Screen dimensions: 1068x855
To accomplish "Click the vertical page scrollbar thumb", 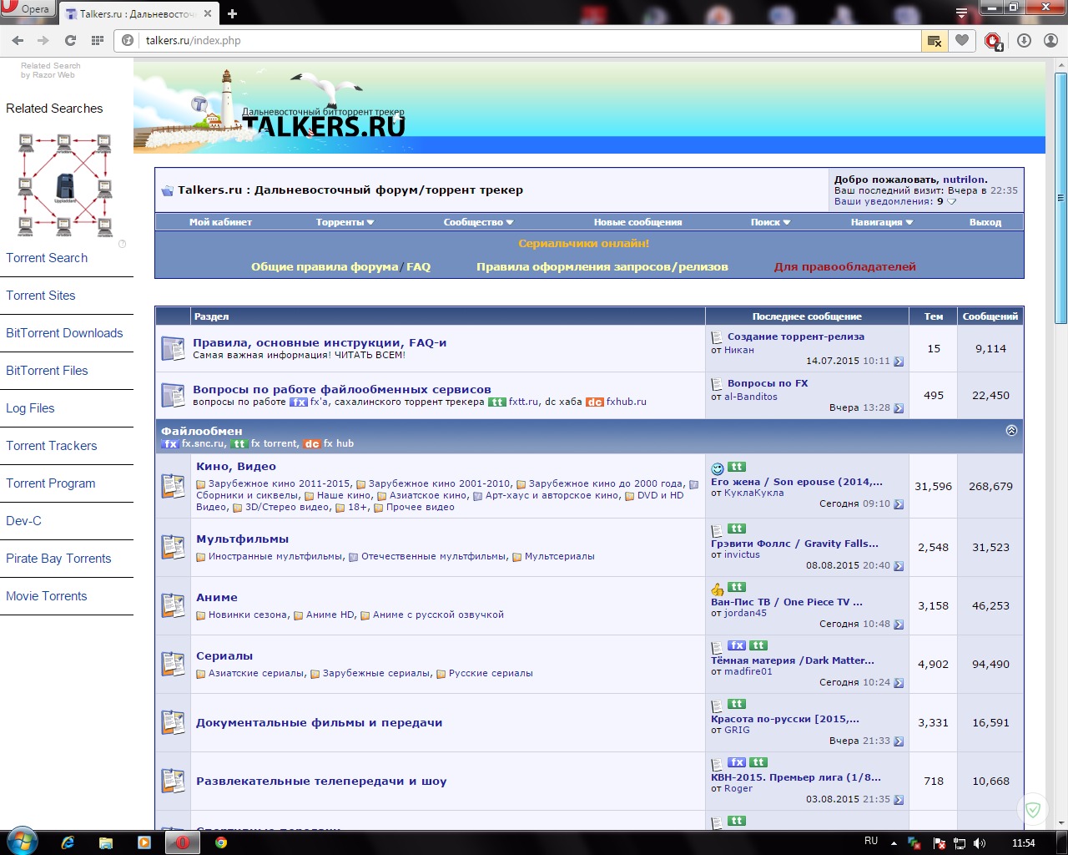I will pyautogui.click(x=1060, y=198).
